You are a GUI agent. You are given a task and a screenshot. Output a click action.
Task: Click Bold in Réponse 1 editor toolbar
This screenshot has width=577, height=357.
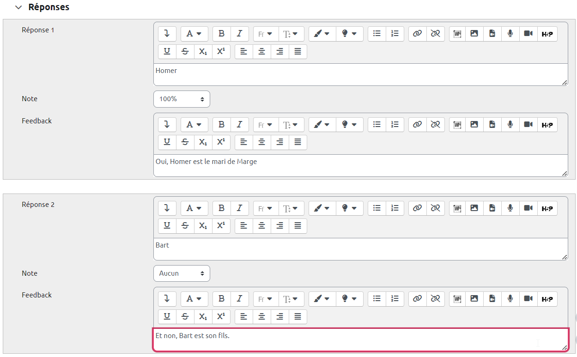pyautogui.click(x=221, y=34)
